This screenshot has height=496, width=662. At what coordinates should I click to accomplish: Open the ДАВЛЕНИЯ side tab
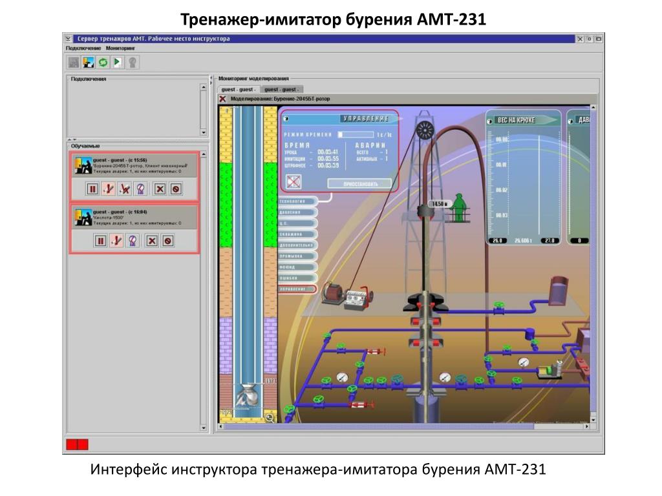tap(297, 212)
